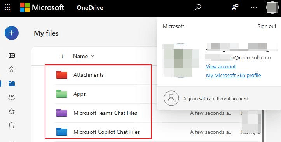Viewport: 281px width, 142px height.
Task: Click the blue Add new plus button
Action: pos(12,33)
